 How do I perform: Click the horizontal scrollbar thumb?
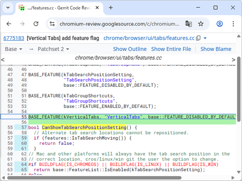[x=94, y=178]
